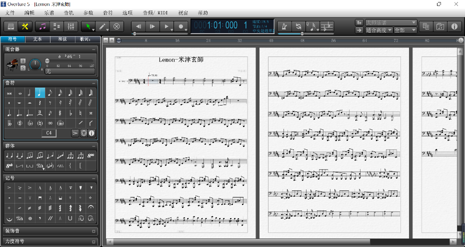Open the 文件 menu
This screenshot has width=465, height=247.
click(x=10, y=13)
